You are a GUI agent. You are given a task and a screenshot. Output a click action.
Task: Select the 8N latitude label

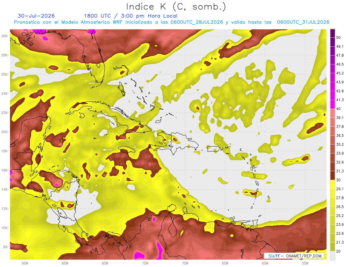pos(6,247)
